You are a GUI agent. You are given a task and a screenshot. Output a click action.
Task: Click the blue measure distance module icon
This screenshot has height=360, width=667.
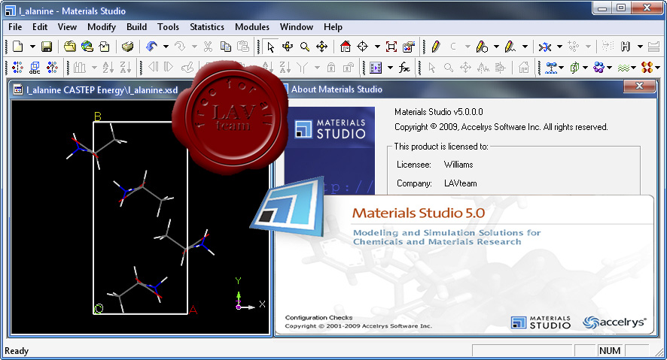[551, 68]
